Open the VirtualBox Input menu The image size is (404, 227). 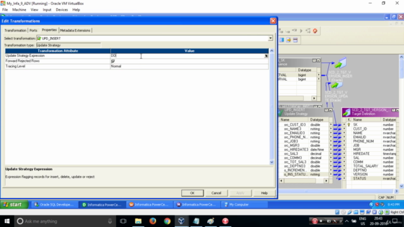(x=47, y=10)
